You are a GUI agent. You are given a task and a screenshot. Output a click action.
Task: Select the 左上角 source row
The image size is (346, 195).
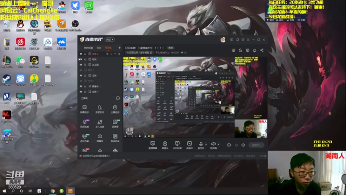[x=100, y=65]
